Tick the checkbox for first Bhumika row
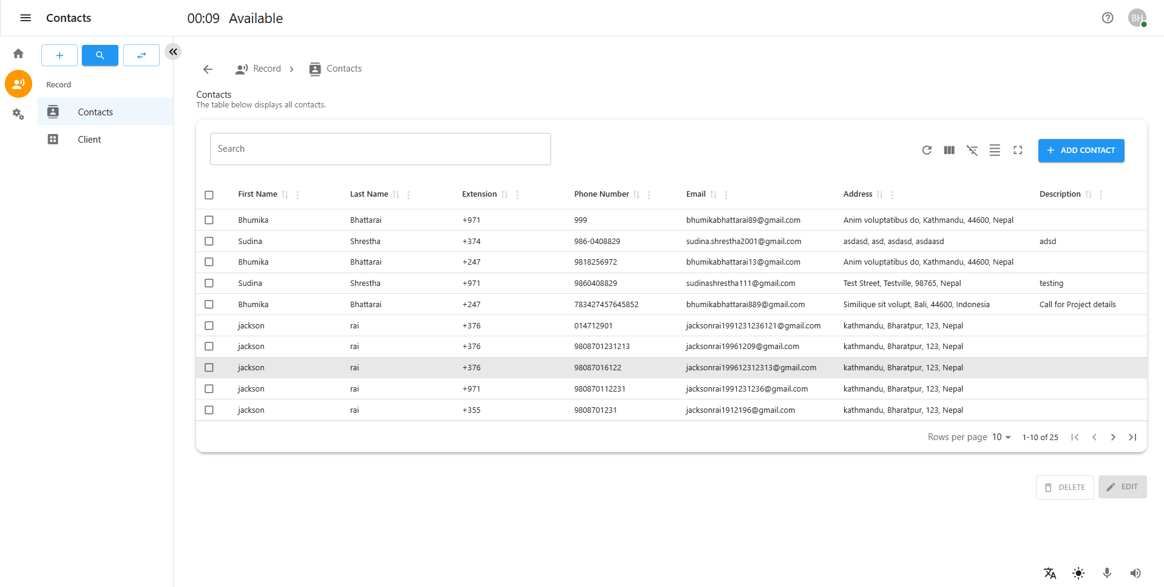The image size is (1164, 587). tap(209, 220)
